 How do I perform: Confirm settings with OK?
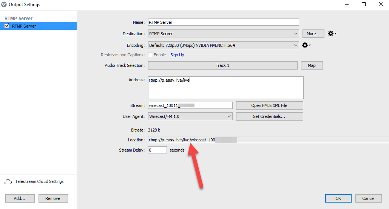pyautogui.click(x=338, y=198)
